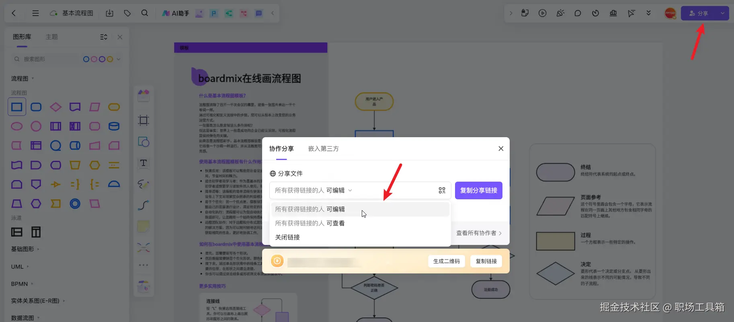Collapse the 流程图 category

(23, 79)
